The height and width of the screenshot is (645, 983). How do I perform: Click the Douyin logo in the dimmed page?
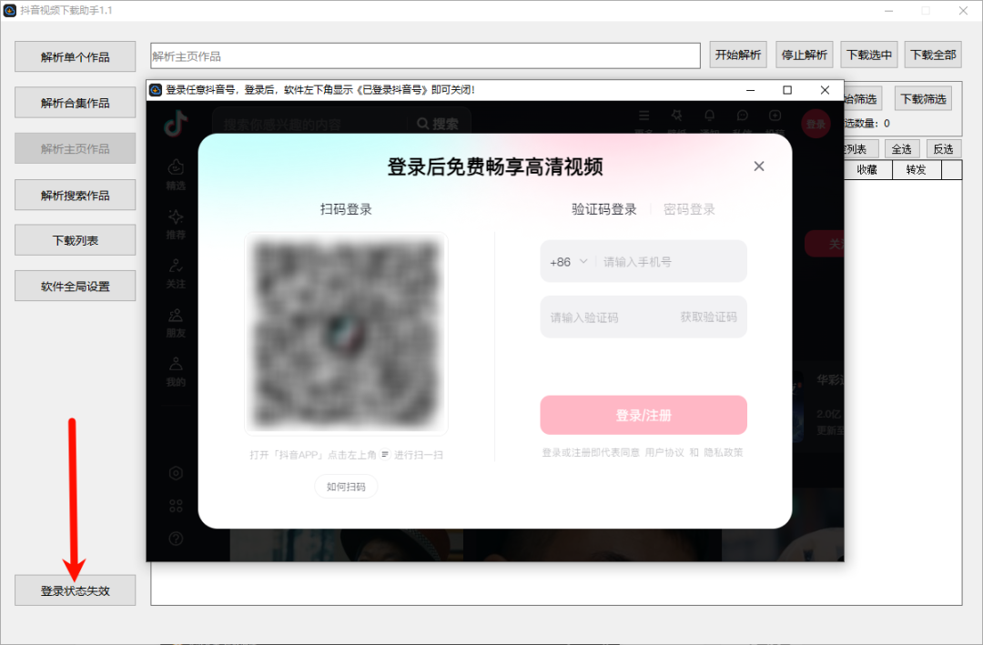point(176,124)
